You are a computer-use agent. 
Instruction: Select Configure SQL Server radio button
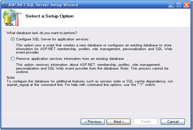13,39
